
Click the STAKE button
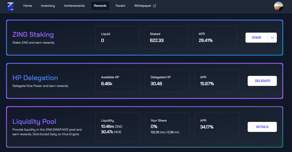pyautogui.click(x=256, y=38)
